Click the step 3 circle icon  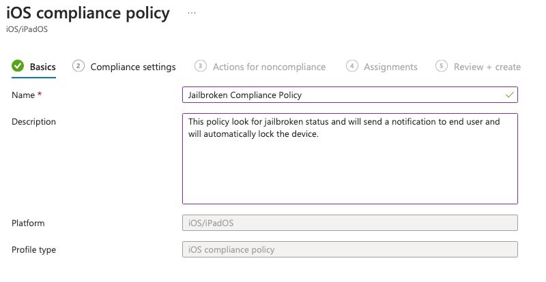pyautogui.click(x=201, y=66)
